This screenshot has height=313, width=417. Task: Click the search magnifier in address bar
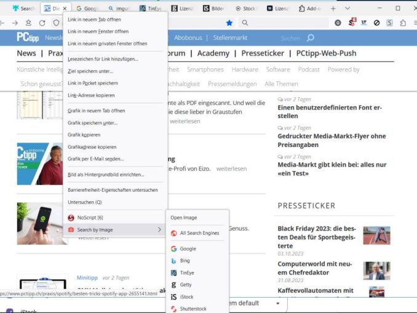(x=245, y=23)
